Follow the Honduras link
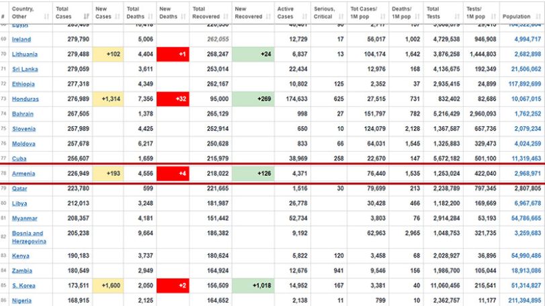This screenshot has height=306, width=545. coord(26,99)
